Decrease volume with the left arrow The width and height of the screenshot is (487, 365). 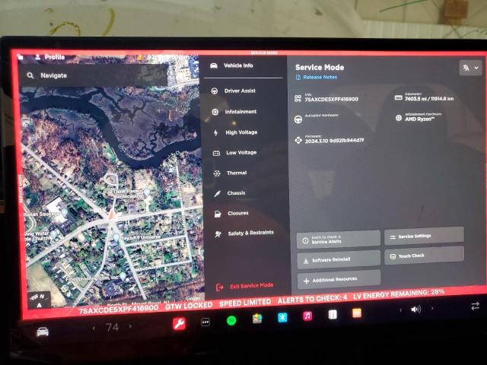pos(401,309)
